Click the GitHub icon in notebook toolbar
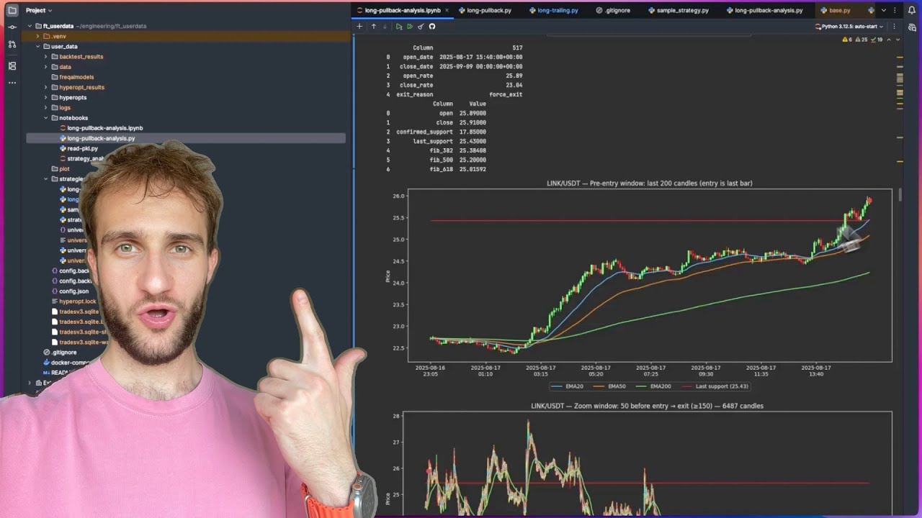This screenshot has width=922, height=518. coord(432,27)
